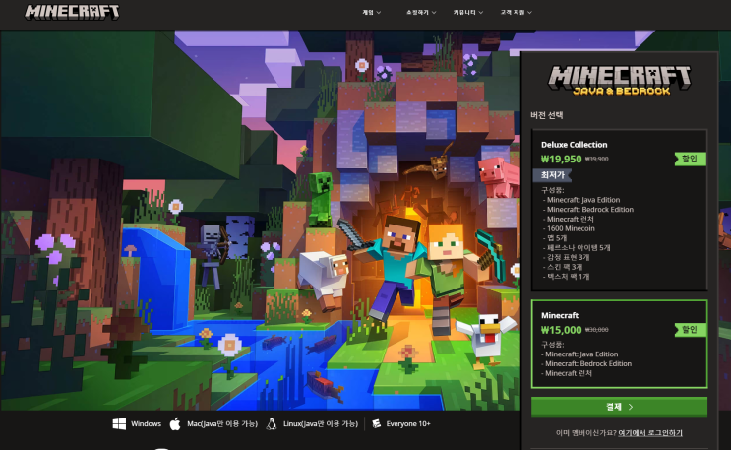Open the 게임 navigation menu
Screen dimensions: 731x450
[372, 13]
